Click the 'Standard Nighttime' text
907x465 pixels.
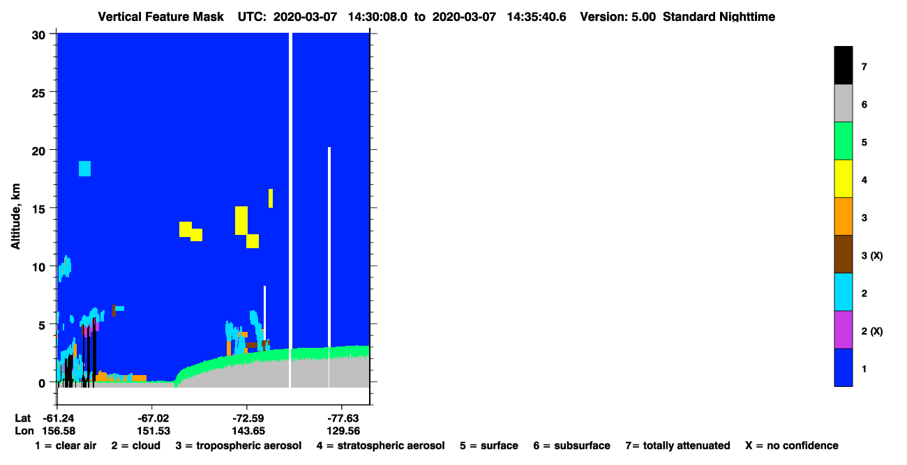tap(719, 16)
